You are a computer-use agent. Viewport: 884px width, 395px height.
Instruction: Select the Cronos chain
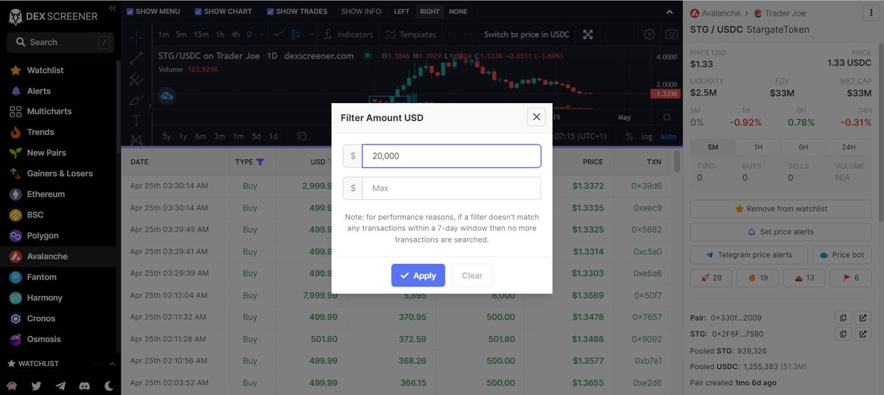click(x=41, y=318)
